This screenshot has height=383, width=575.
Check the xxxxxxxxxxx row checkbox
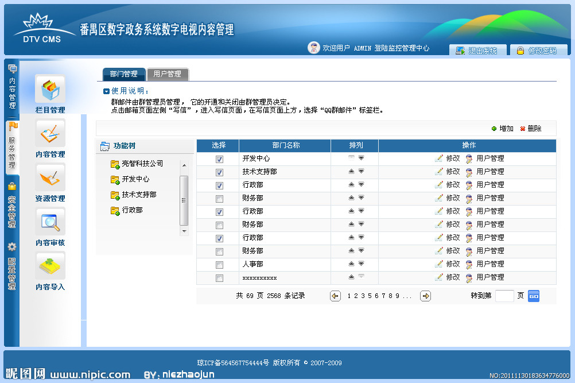tap(219, 278)
